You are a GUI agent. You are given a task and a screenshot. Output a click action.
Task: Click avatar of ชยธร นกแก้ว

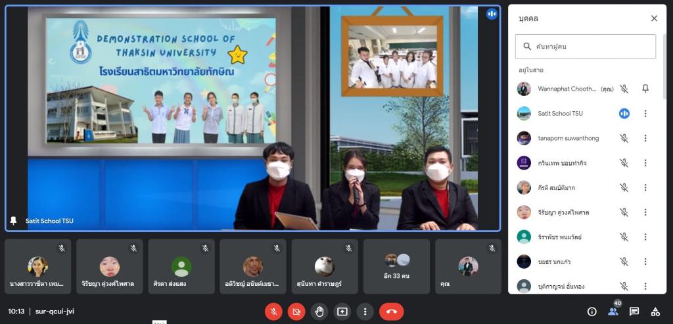pyautogui.click(x=524, y=262)
